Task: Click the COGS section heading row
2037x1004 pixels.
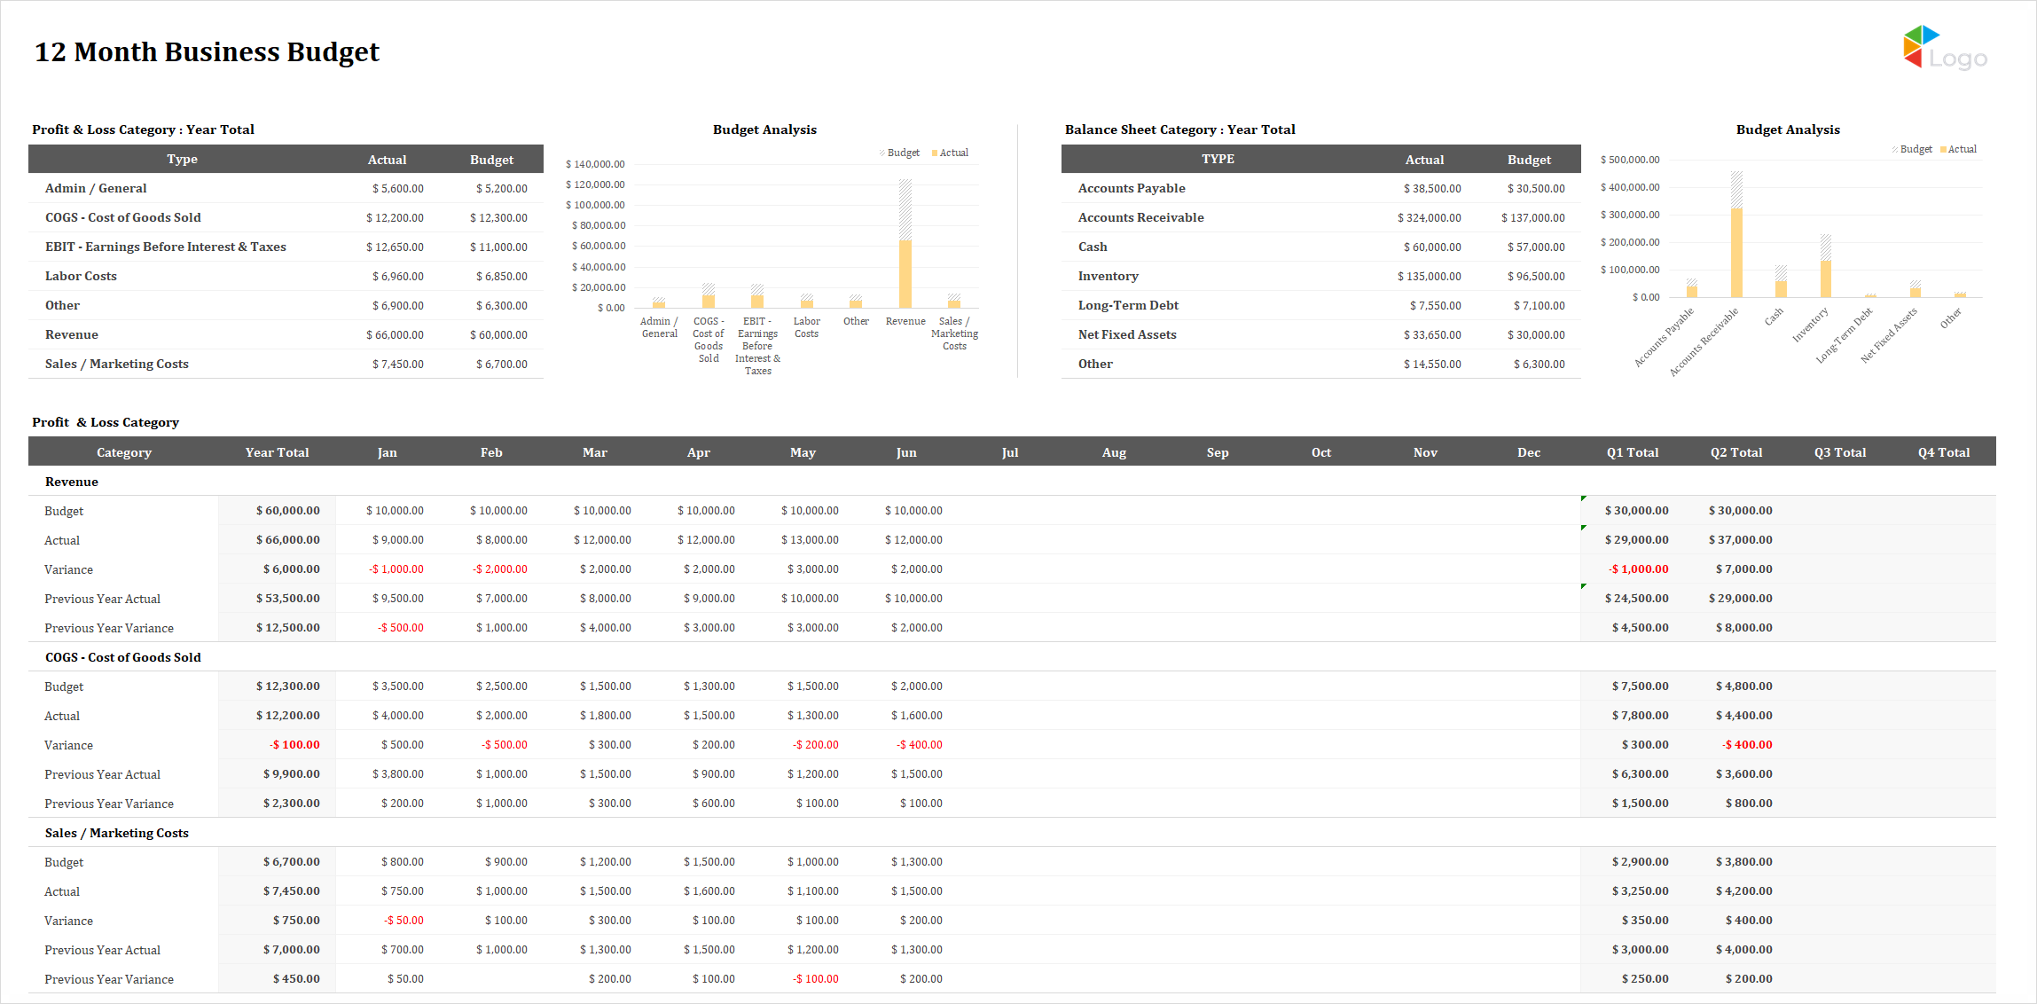Action: coord(123,657)
